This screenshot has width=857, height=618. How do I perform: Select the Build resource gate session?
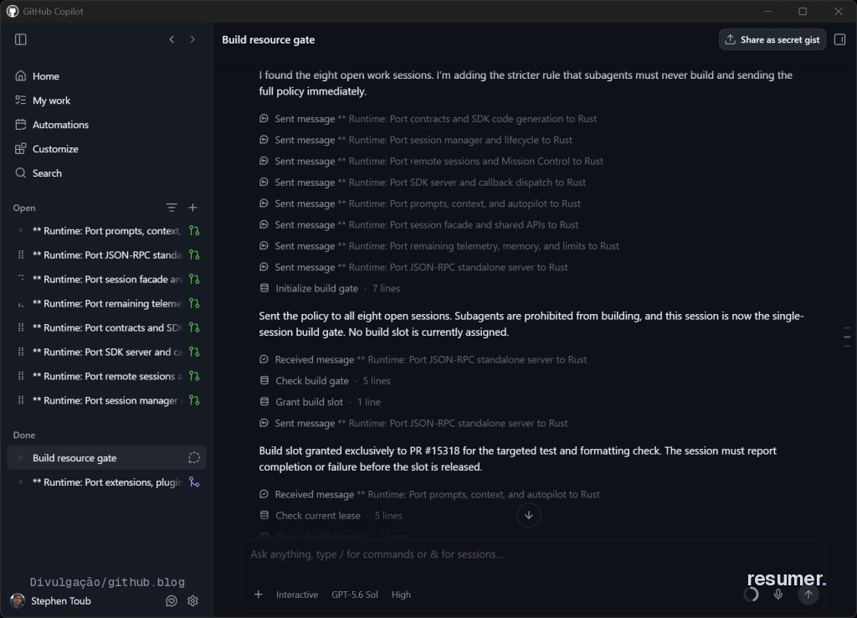coord(106,458)
